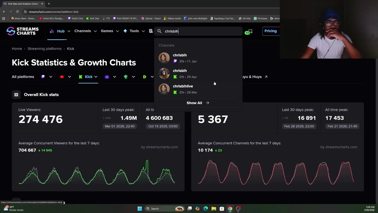Expand the Channels dropdown chevron

tap(95, 31)
